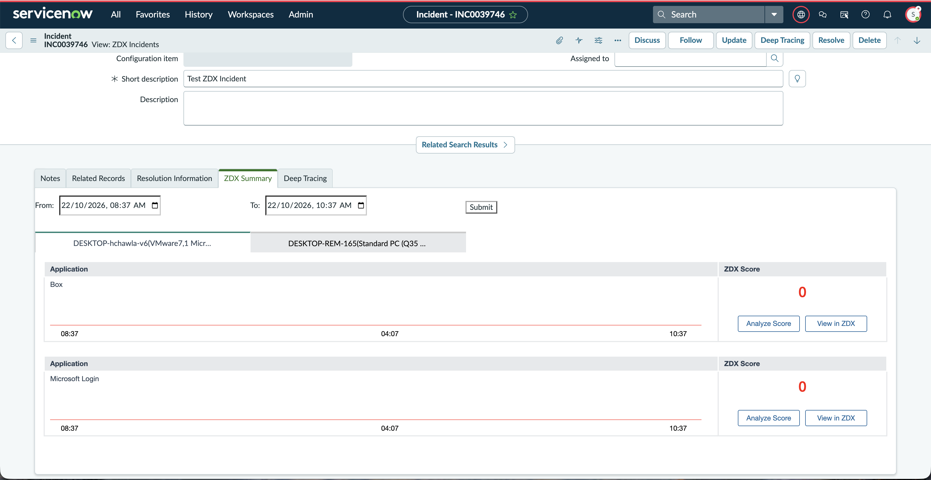931x480 pixels.
Task: Open the Favorites menu
Action: pos(152,15)
